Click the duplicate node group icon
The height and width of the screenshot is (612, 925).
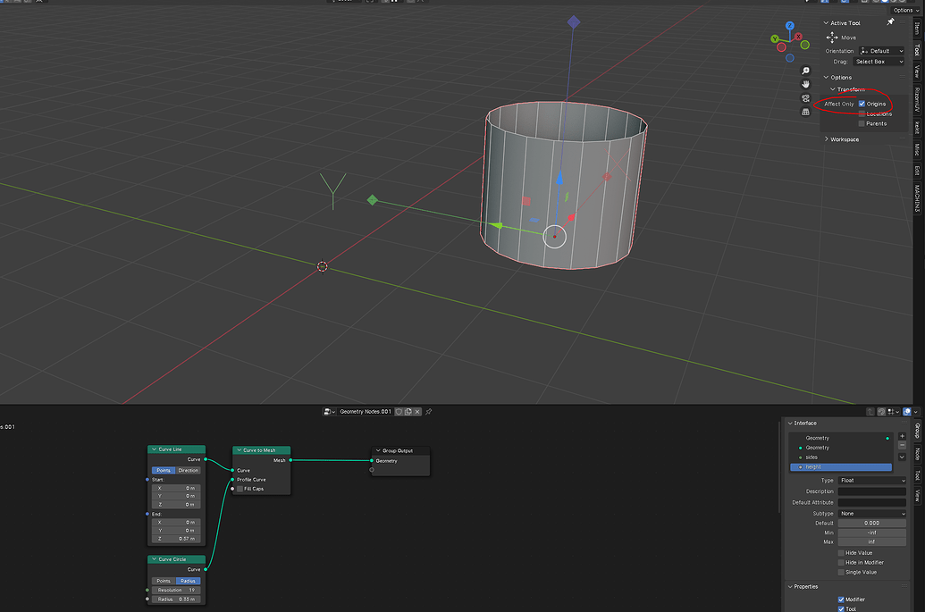(408, 412)
